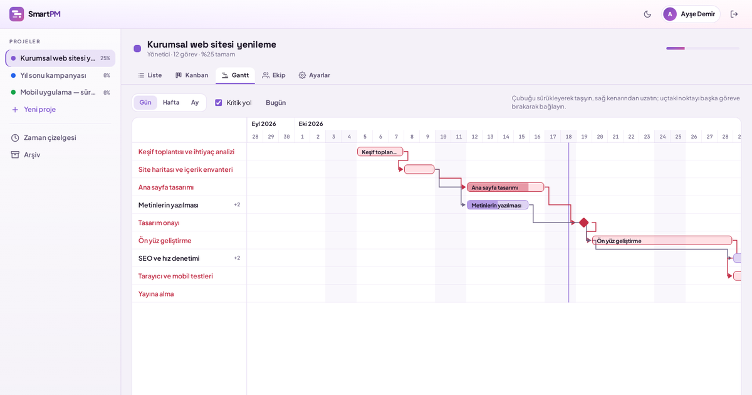Open the Ayarlar tab
The height and width of the screenshot is (395, 752).
pos(315,75)
